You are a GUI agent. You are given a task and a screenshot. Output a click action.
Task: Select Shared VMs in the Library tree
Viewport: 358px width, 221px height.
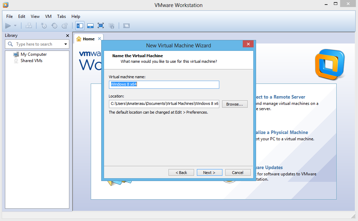(x=32, y=61)
